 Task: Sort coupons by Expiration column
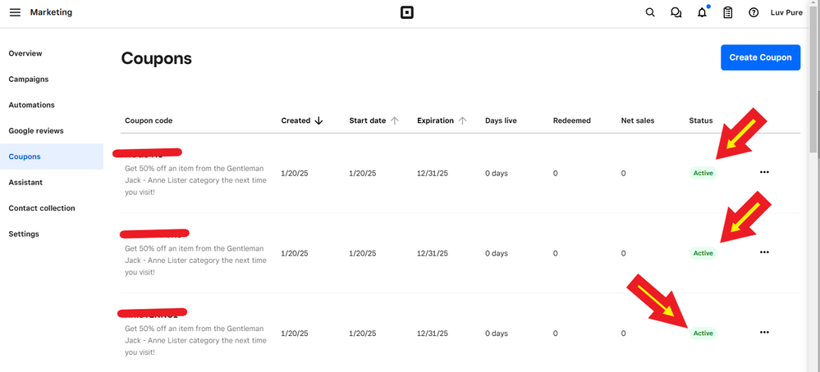pos(441,120)
